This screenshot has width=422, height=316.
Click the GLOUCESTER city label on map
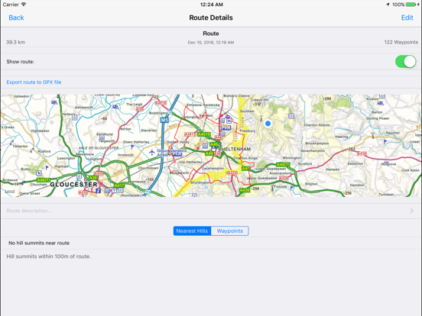[x=73, y=185]
